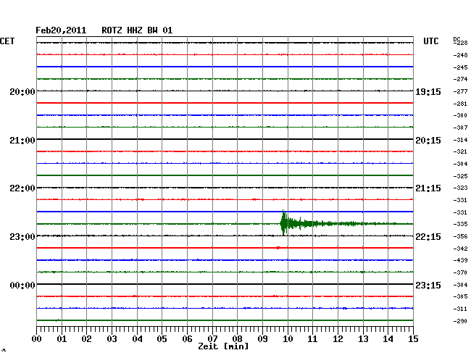Click the "08" minute tick label
Viewport: 471px width, 358px height.
click(x=237, y=339)
